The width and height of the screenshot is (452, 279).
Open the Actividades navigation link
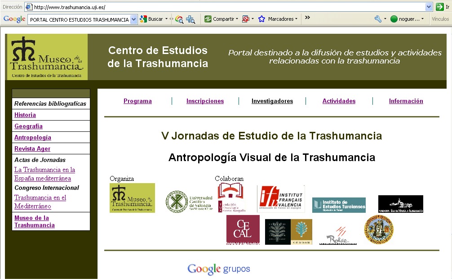coord(339,101)
